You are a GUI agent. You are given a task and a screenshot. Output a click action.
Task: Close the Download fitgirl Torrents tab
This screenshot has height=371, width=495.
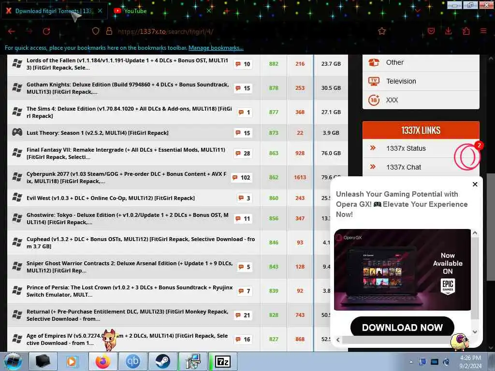pyautogui.click(x=100, y=11)
